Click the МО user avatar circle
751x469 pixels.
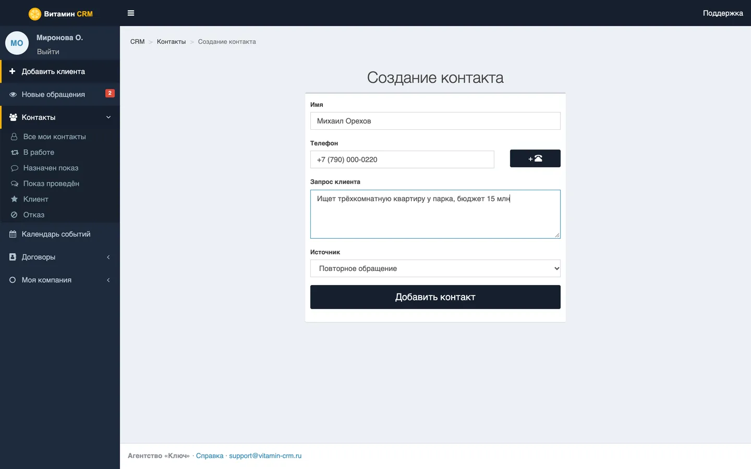click(17, 43)
